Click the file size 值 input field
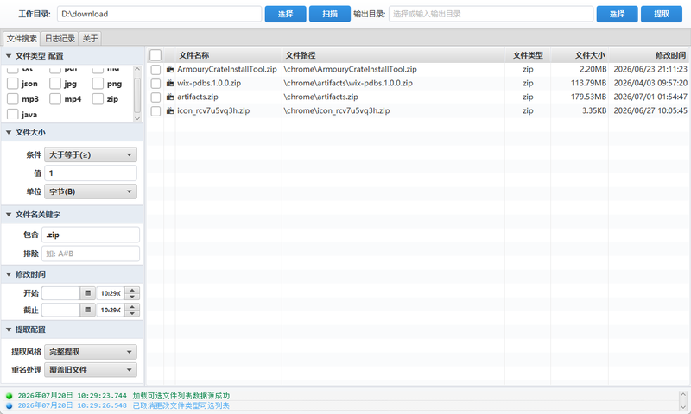This screenshot has width=691, height=414. (91, 173)
